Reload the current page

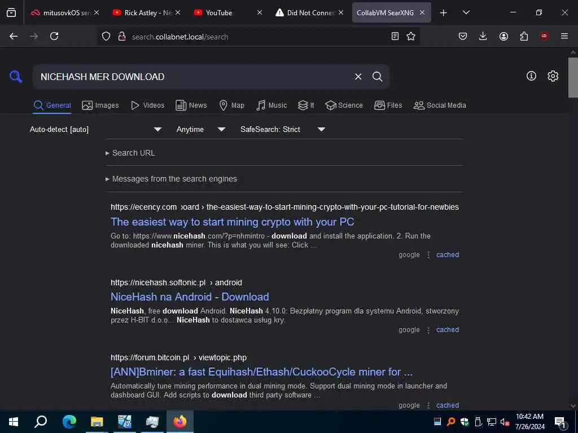coord(54,36)
